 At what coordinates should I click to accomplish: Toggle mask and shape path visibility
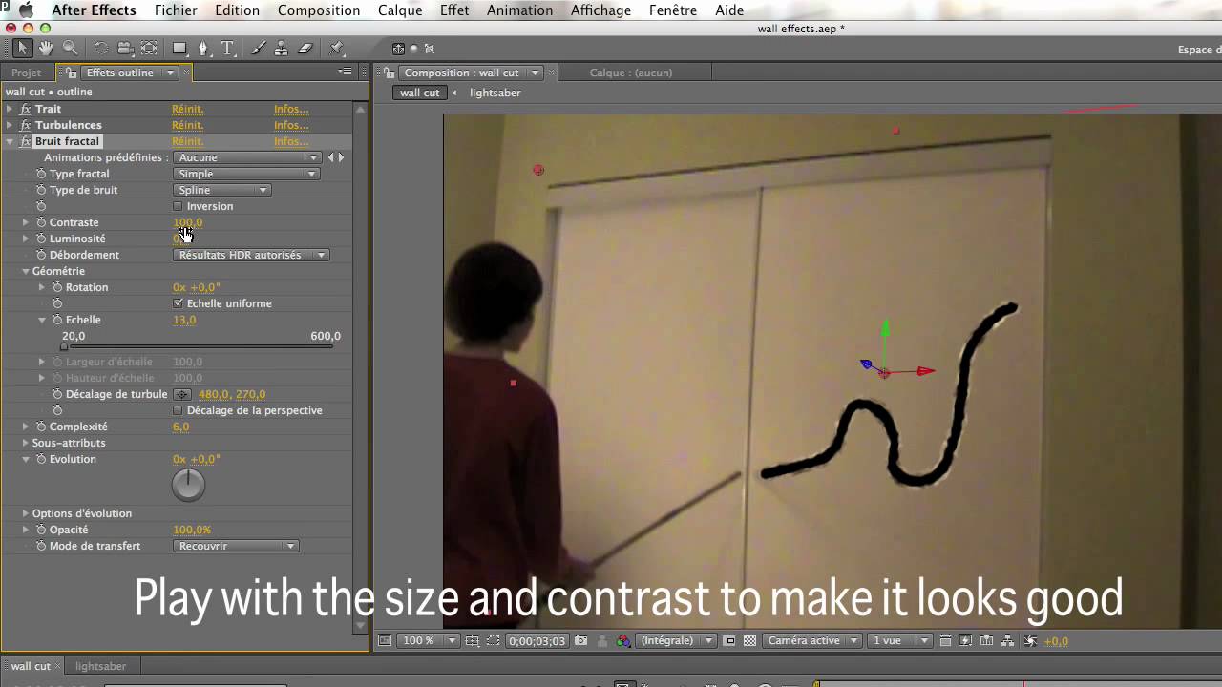point(492,641)
